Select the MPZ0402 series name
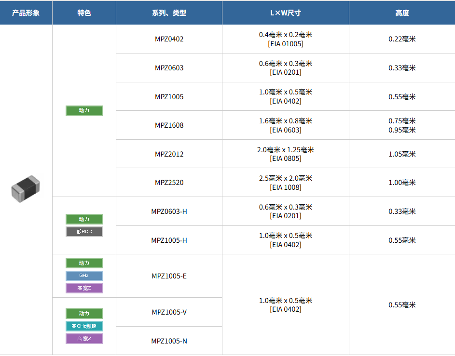 coord(169,39)
